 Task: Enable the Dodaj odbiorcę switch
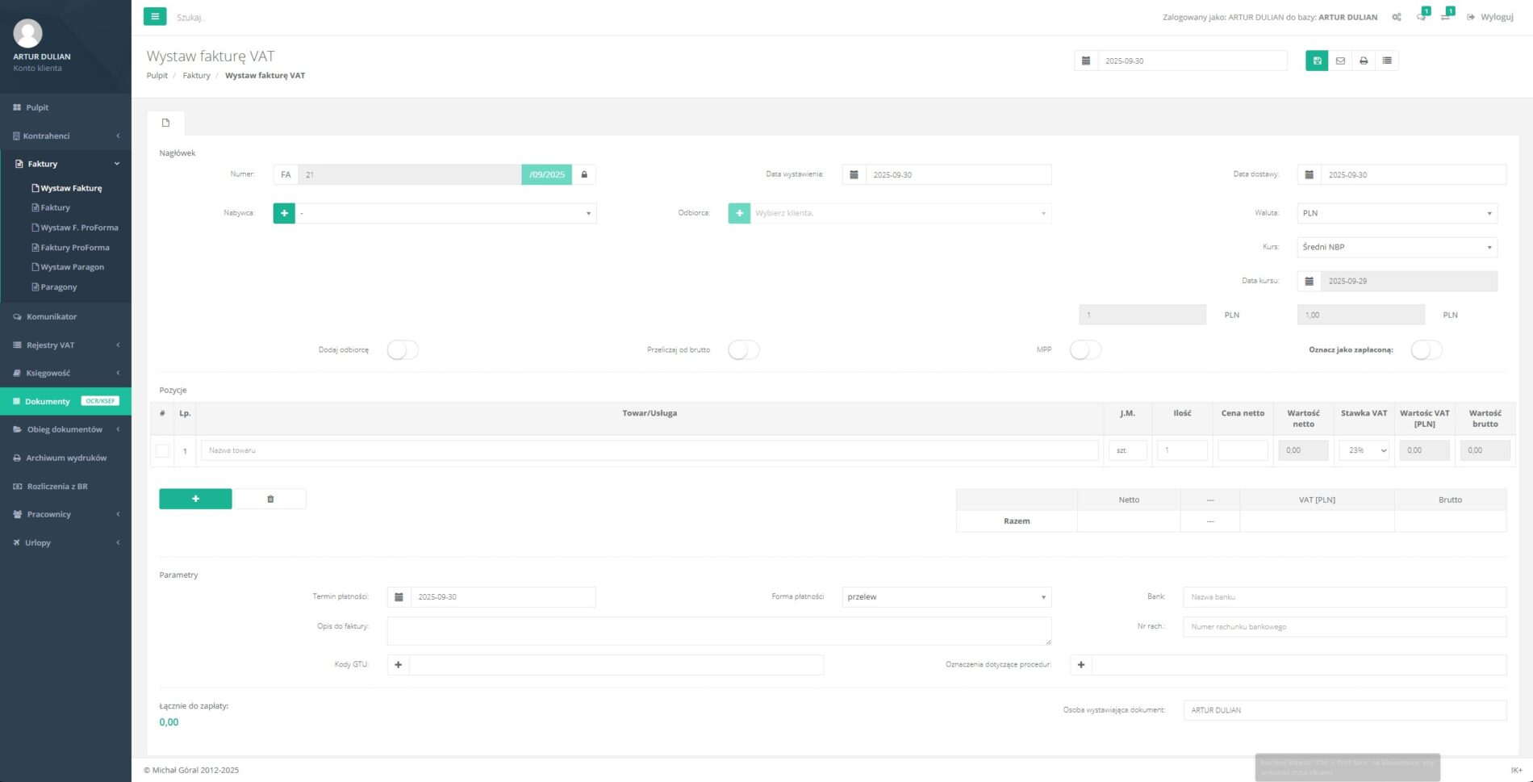(x=403, y=349)
